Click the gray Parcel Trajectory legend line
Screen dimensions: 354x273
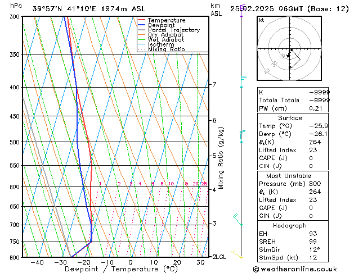tap(142, 30)
